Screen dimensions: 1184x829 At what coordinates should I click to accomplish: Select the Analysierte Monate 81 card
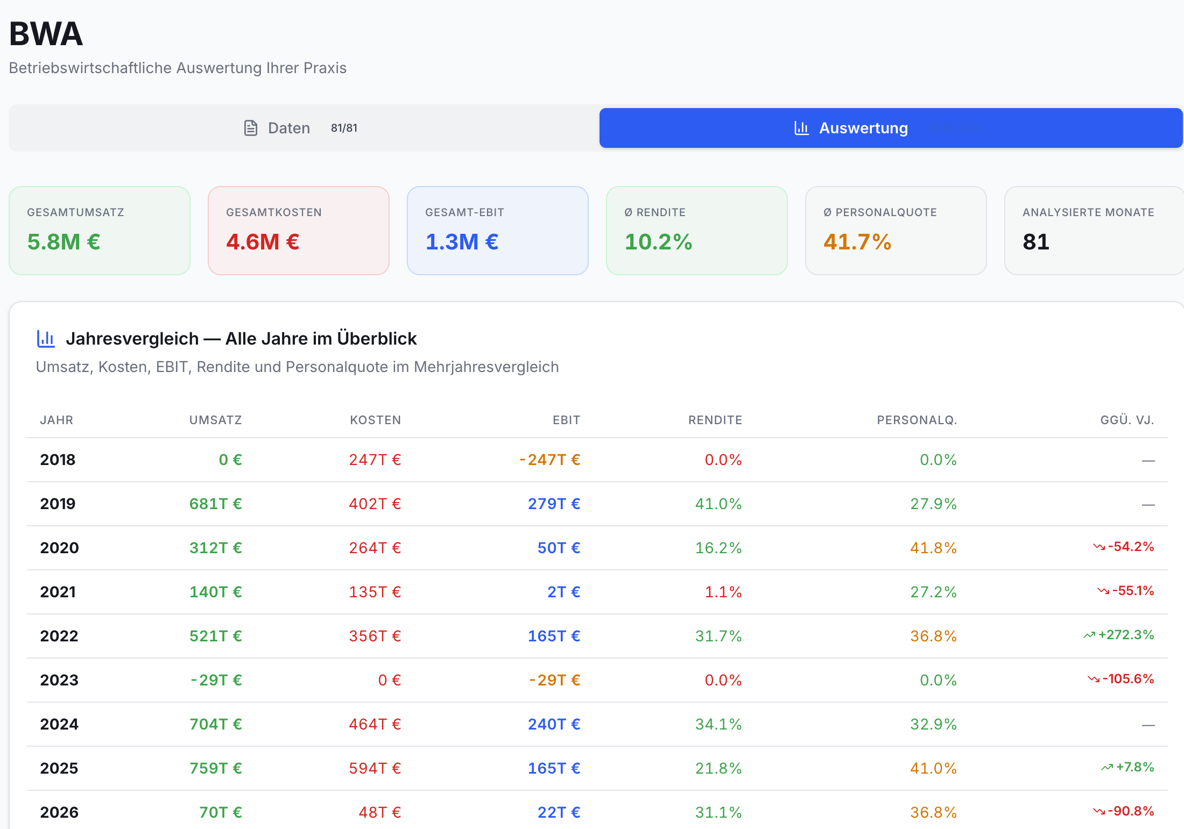1094,231
